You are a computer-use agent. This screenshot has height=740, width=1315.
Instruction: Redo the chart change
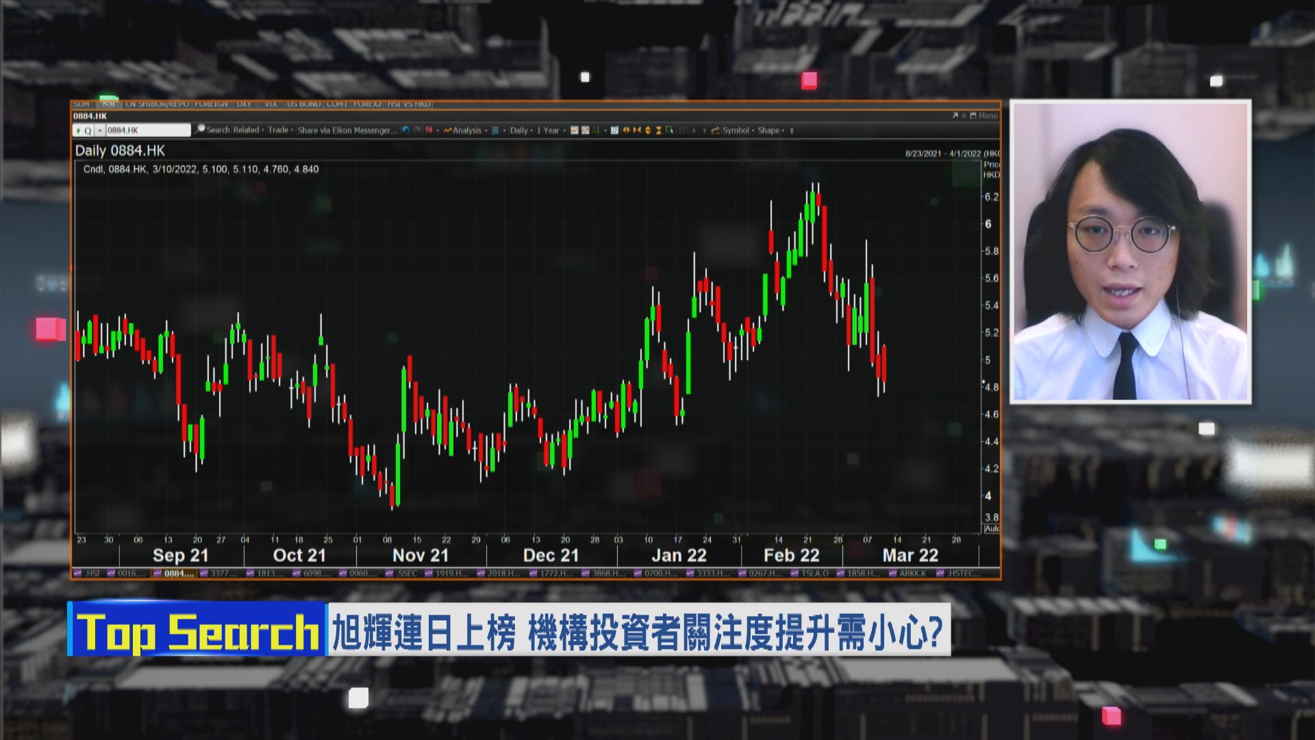[416, 130]
